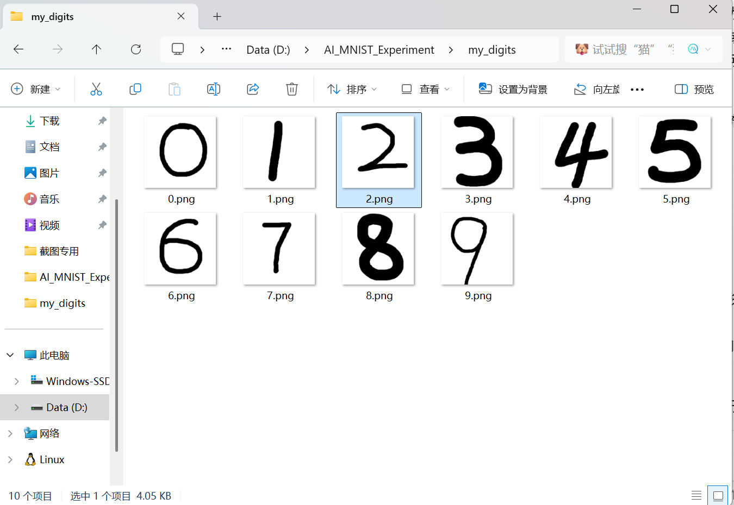Switch to large thumbnails view icon

point(718,495)
